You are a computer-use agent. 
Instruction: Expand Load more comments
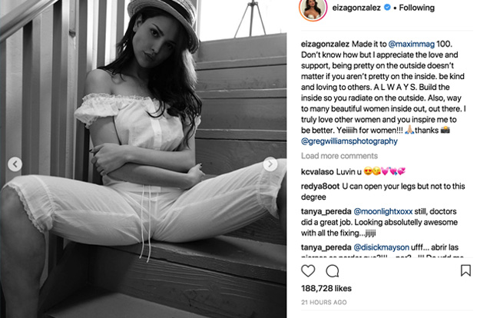pyautogui.click(x=340, y=156)
